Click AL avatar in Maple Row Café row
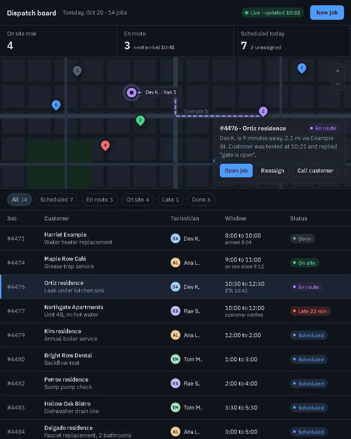Image resolution: width=351 pixels, height=439 pixels. [x=175, y=263]
